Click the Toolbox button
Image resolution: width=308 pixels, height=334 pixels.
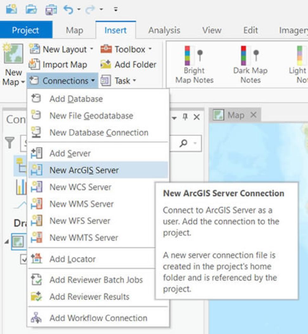[123, 49]
